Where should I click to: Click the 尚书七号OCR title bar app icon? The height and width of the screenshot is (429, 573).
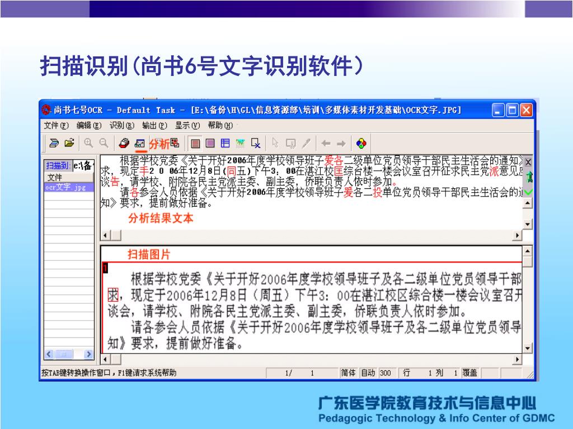coord(46,110)
